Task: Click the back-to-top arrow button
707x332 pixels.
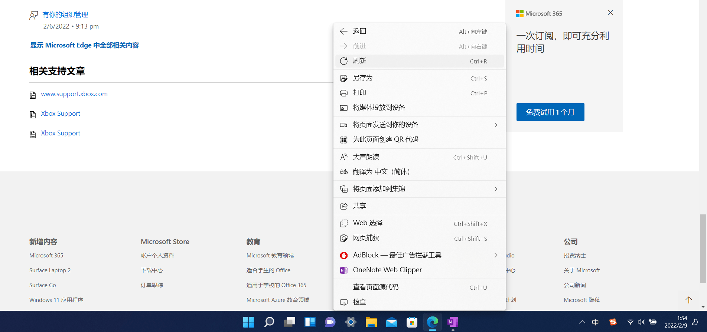Action: tap(689, 300)
